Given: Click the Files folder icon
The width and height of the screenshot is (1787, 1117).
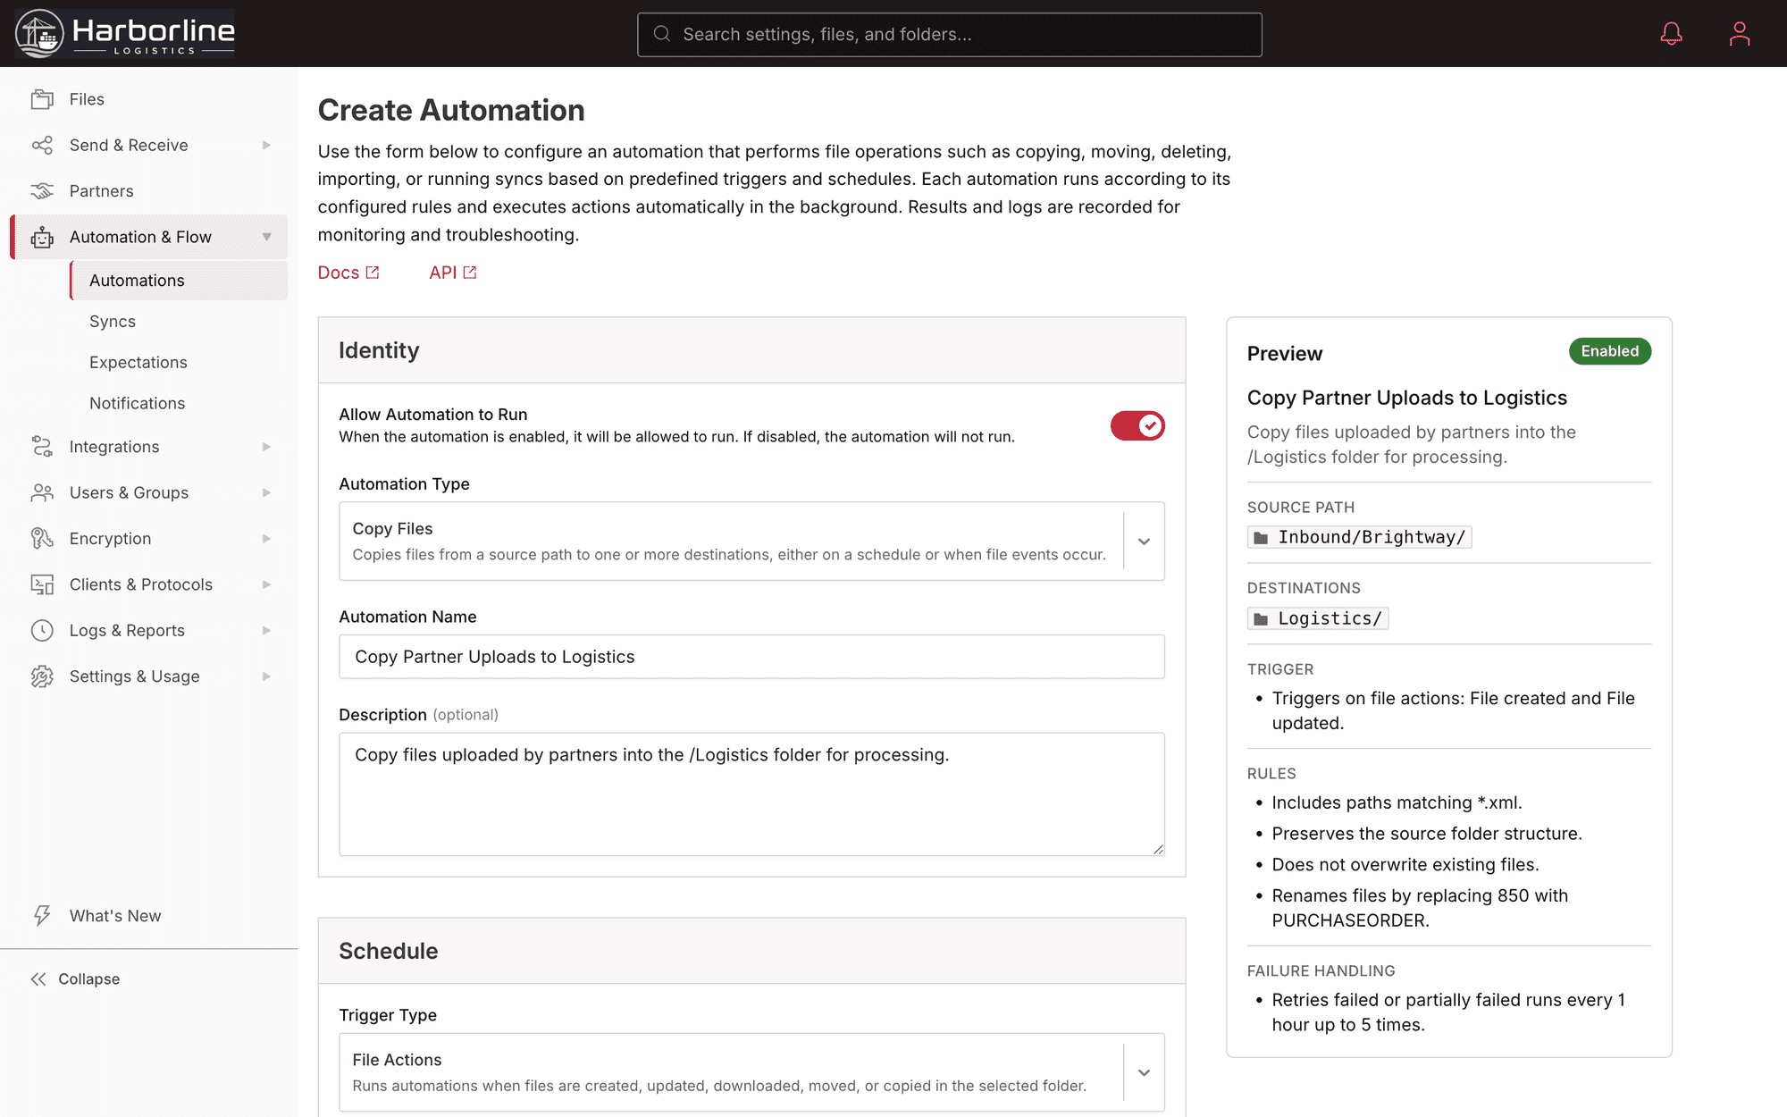Looking at the screenshot, I should (42, 99).
